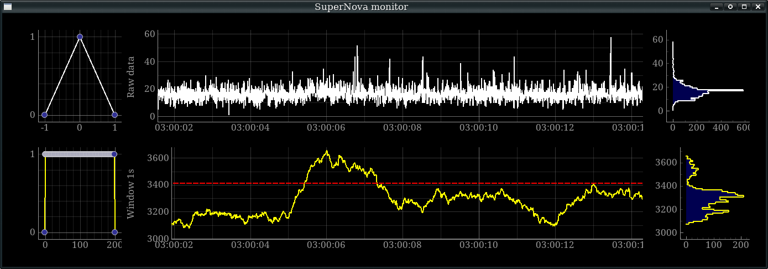This screenshot has height=269, width=768.
Task: Click the 400 x-axis tick of white histogram
Action: [x=721, y=127]
